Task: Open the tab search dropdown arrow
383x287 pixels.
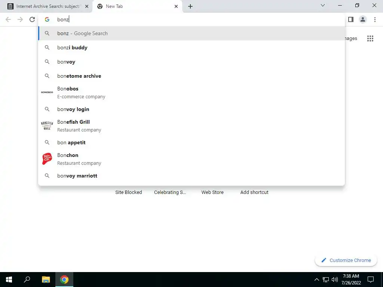Action: click(x=323, y=5)
